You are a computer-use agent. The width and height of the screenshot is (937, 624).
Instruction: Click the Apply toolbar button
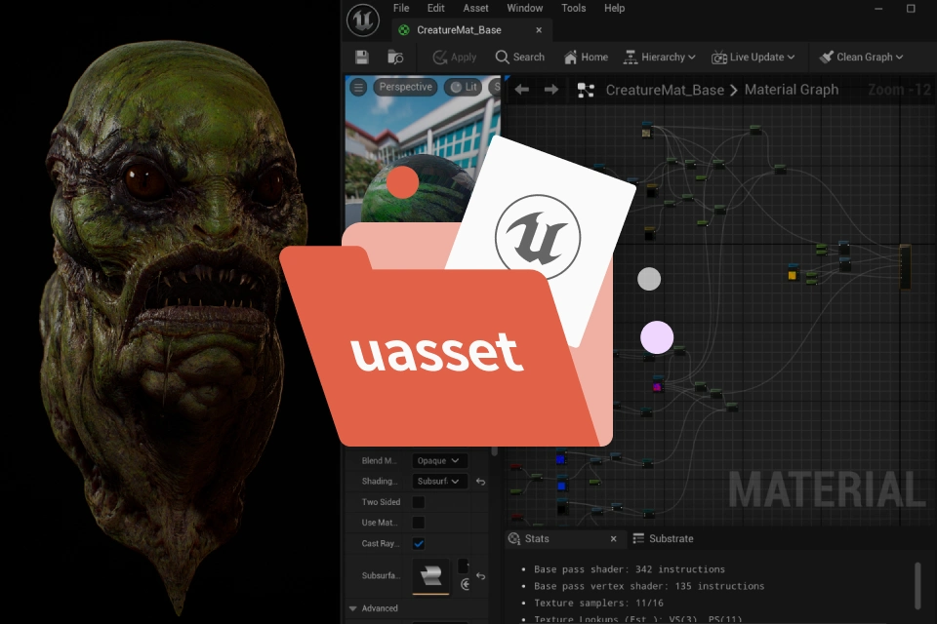455,58
